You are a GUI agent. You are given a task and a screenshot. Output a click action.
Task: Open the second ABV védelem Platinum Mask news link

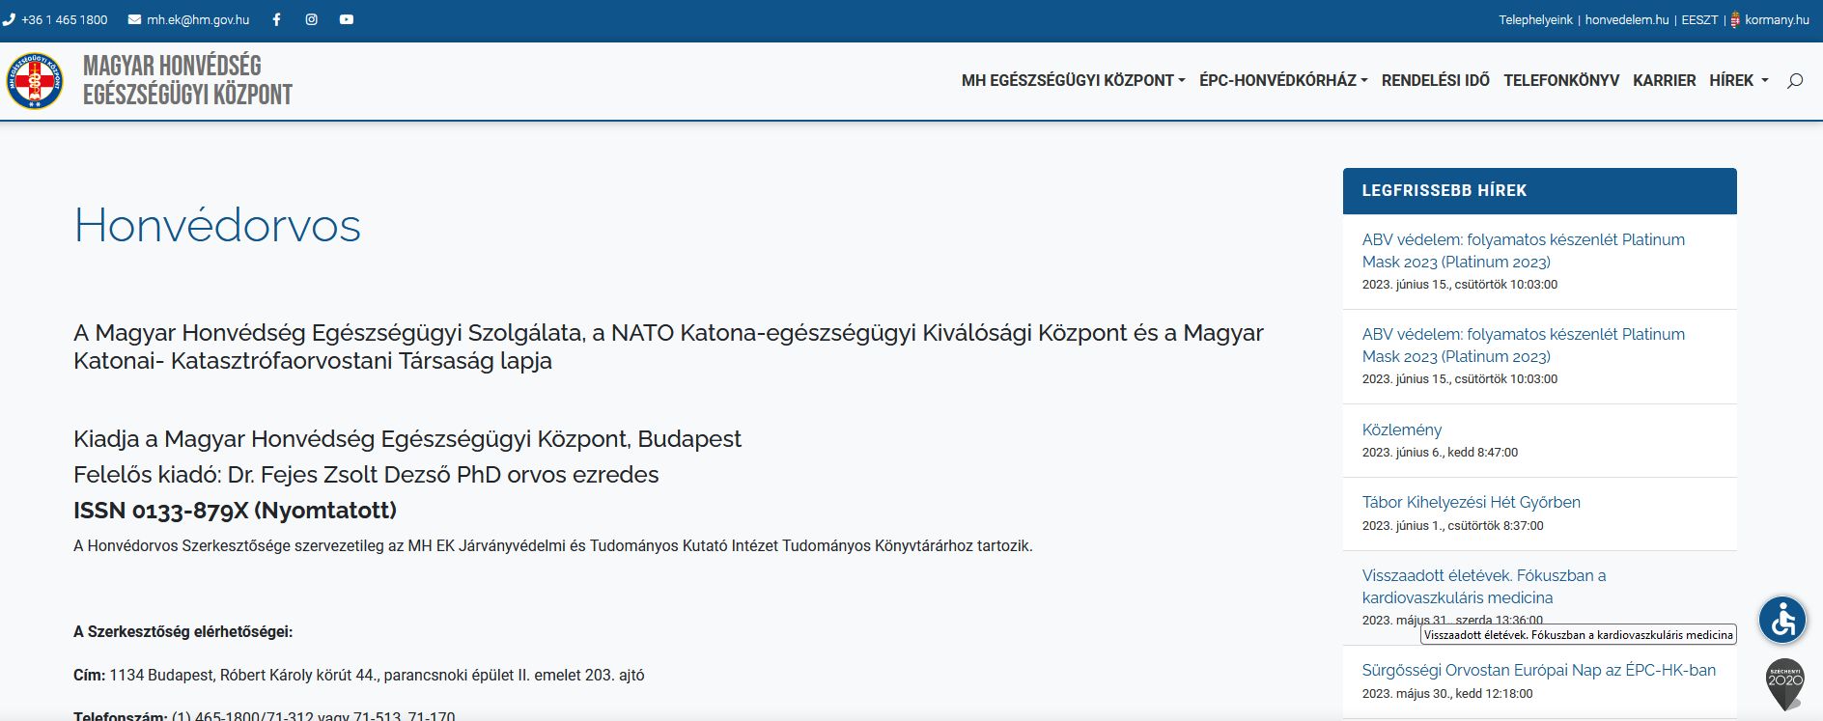pyautogui.click(x=1524, y=346)
